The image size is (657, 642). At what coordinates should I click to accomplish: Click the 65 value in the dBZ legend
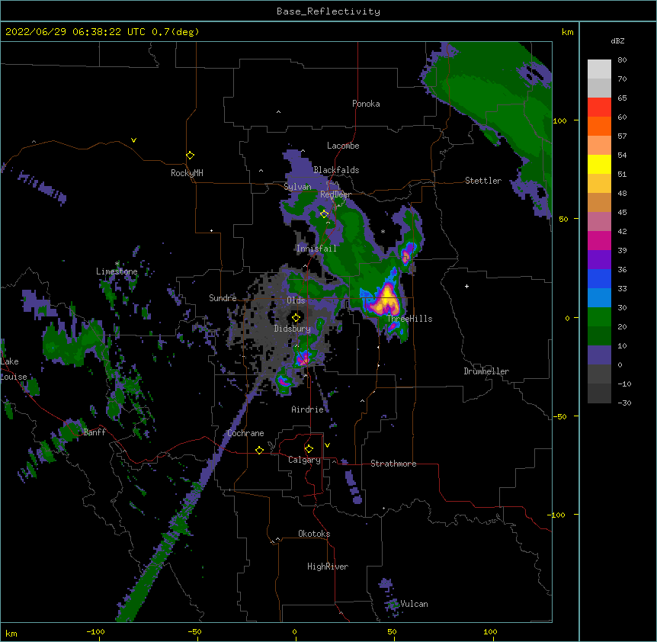tap(622, 98)
